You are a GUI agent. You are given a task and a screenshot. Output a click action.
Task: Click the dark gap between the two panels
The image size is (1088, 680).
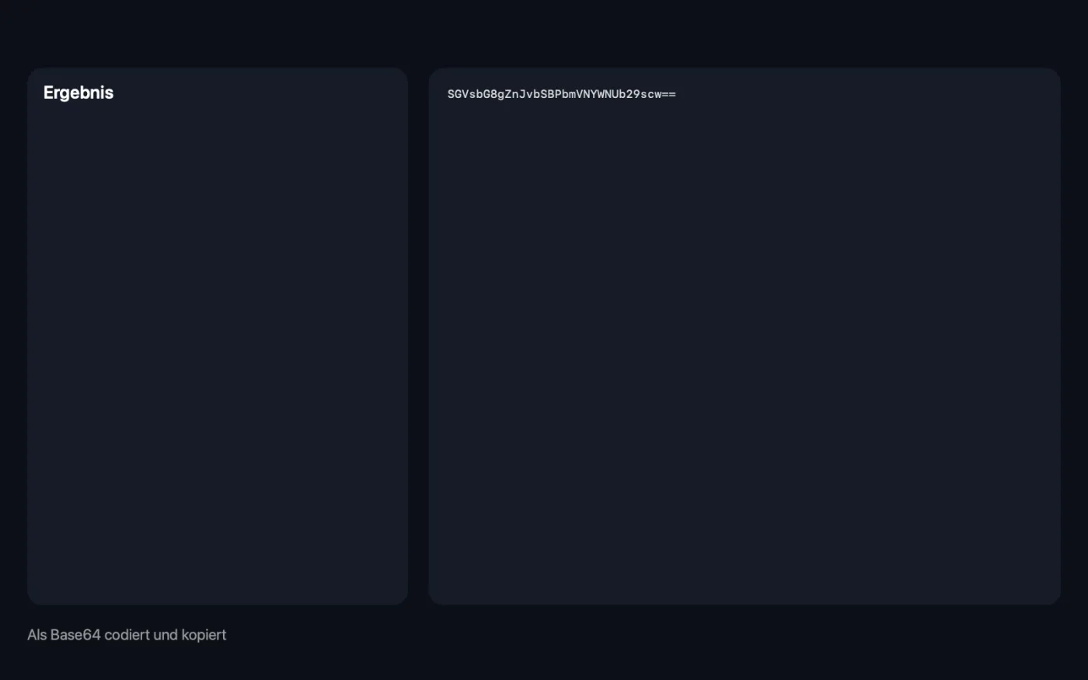coord(418,337)
